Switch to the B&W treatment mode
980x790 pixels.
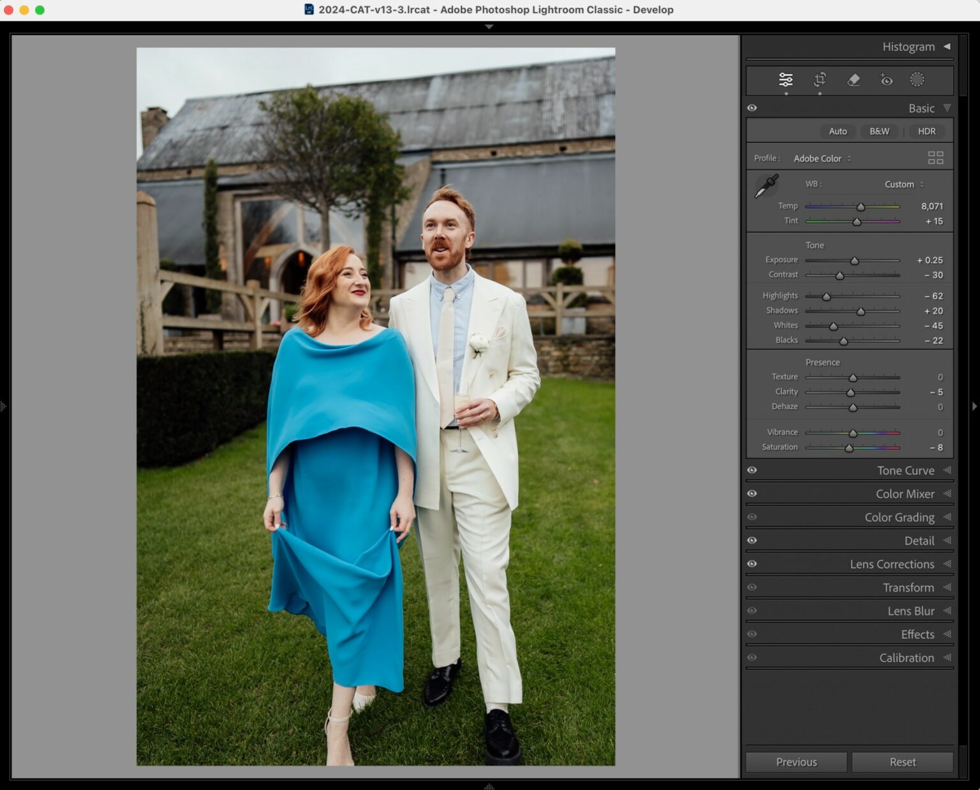[879, 131]
